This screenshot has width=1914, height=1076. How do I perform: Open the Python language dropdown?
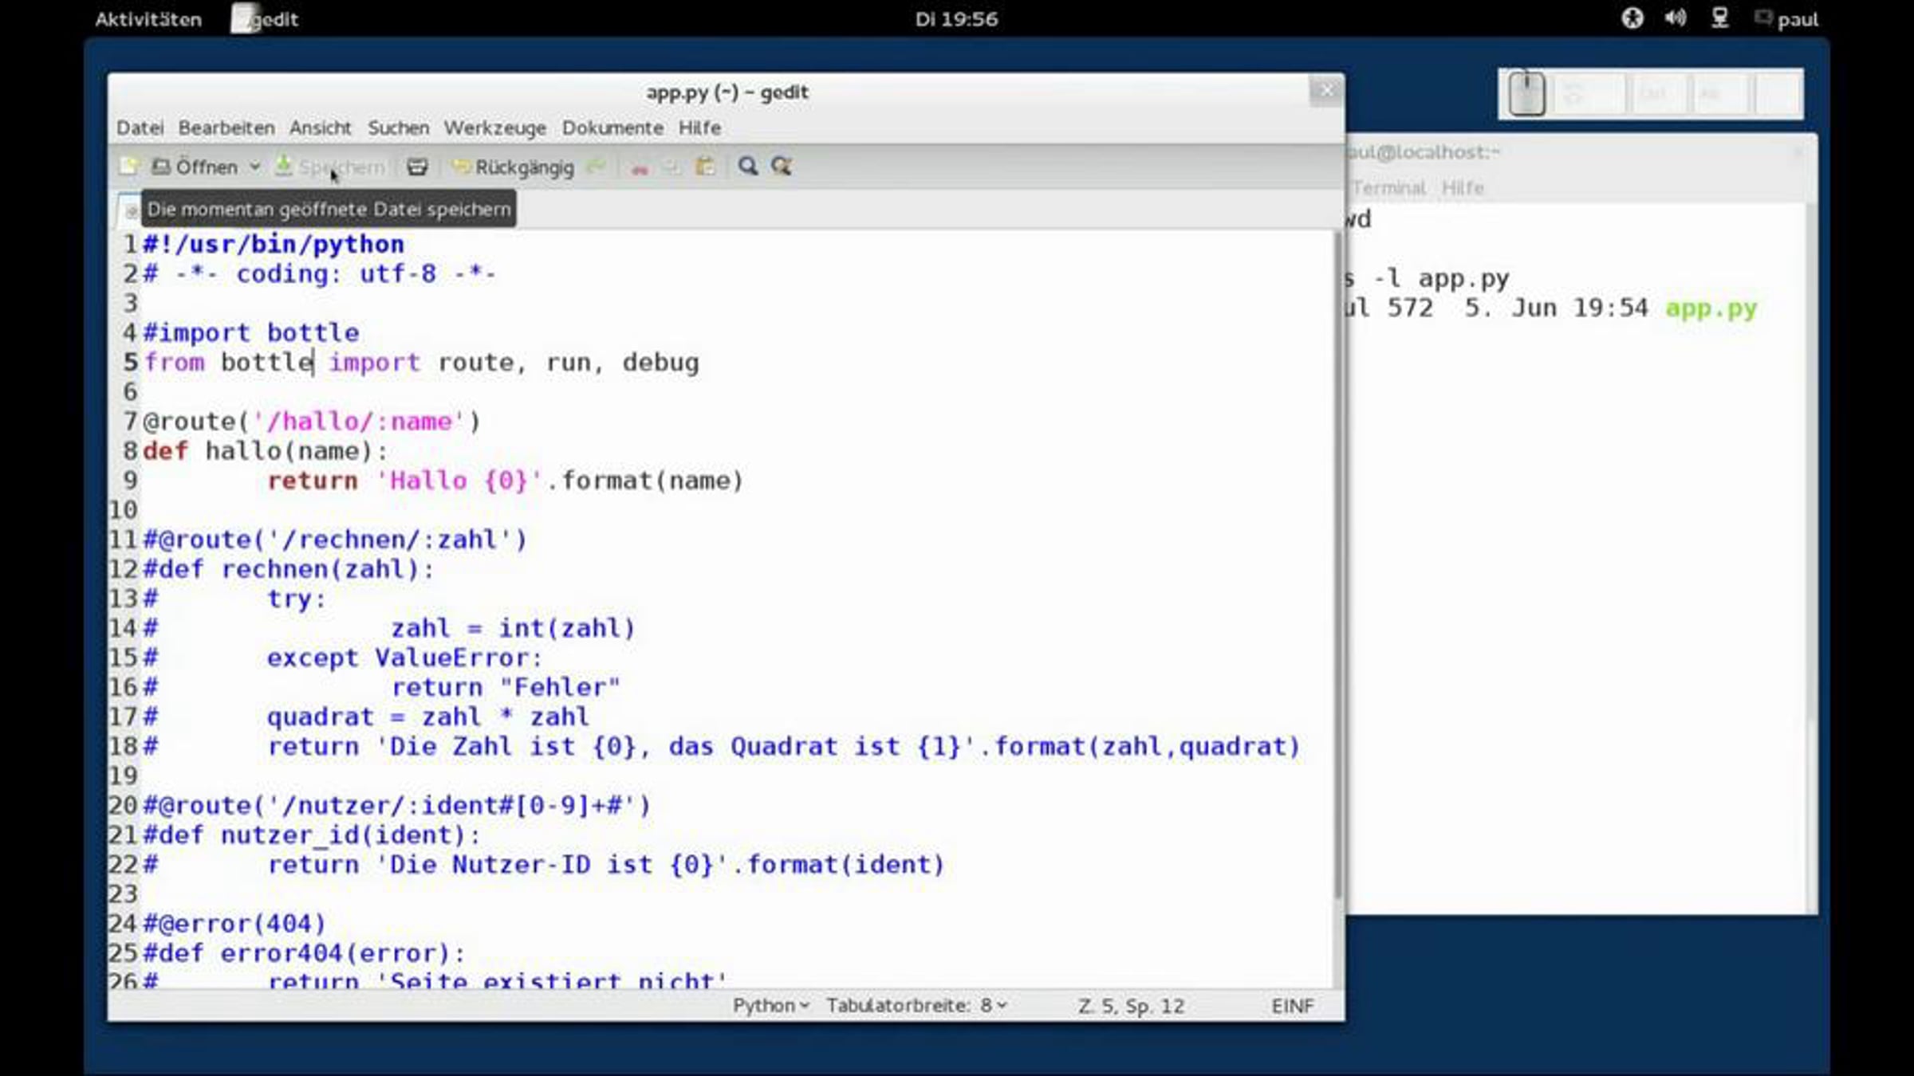[770, 1006]
